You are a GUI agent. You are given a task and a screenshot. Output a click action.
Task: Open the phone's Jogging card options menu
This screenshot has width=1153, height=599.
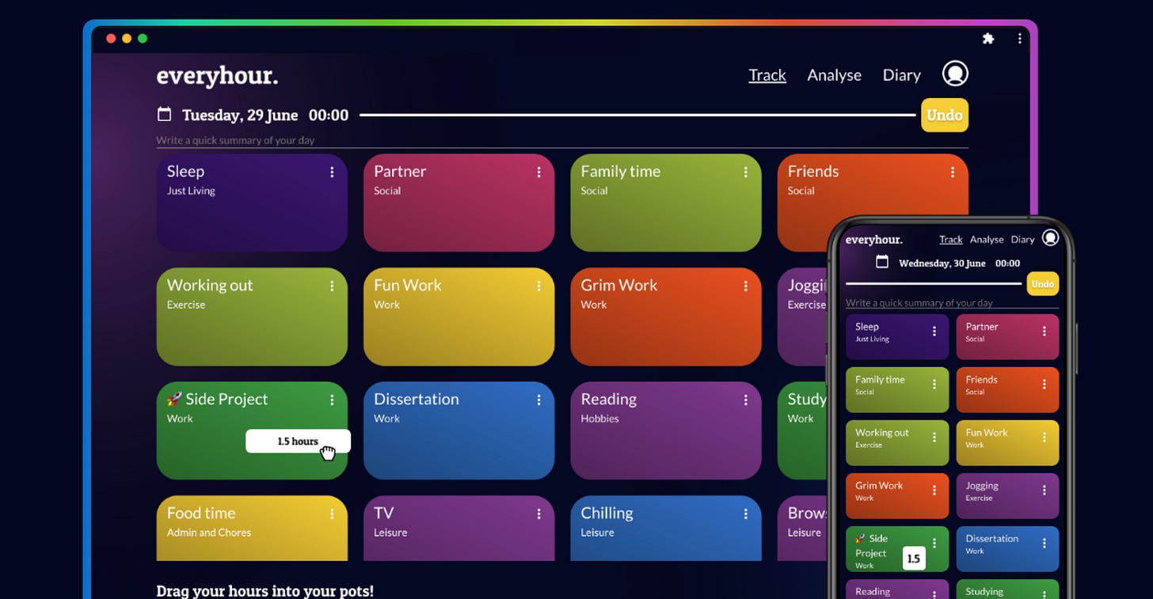(x=1045, y=491)
